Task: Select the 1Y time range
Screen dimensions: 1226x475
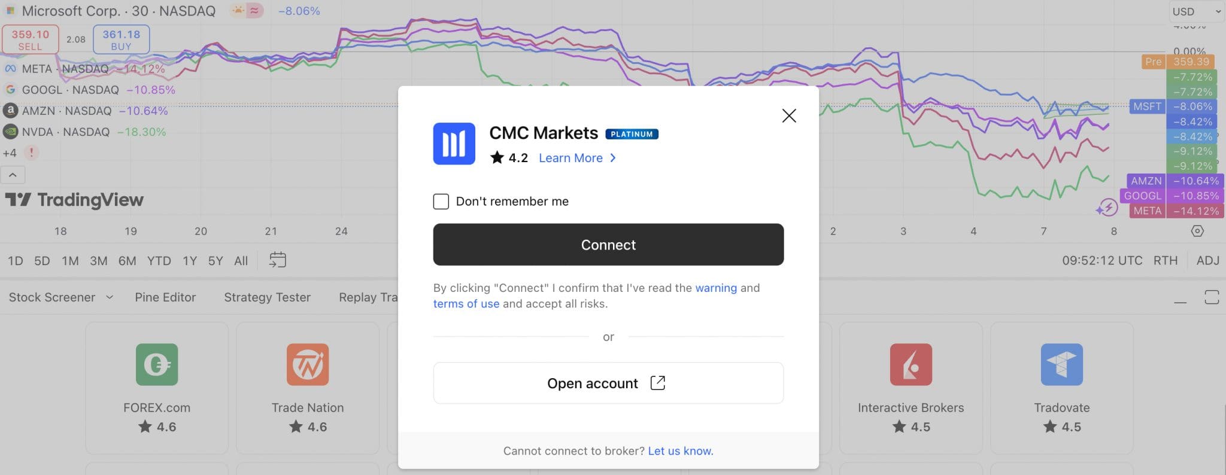Action: [x=190, y=261]
